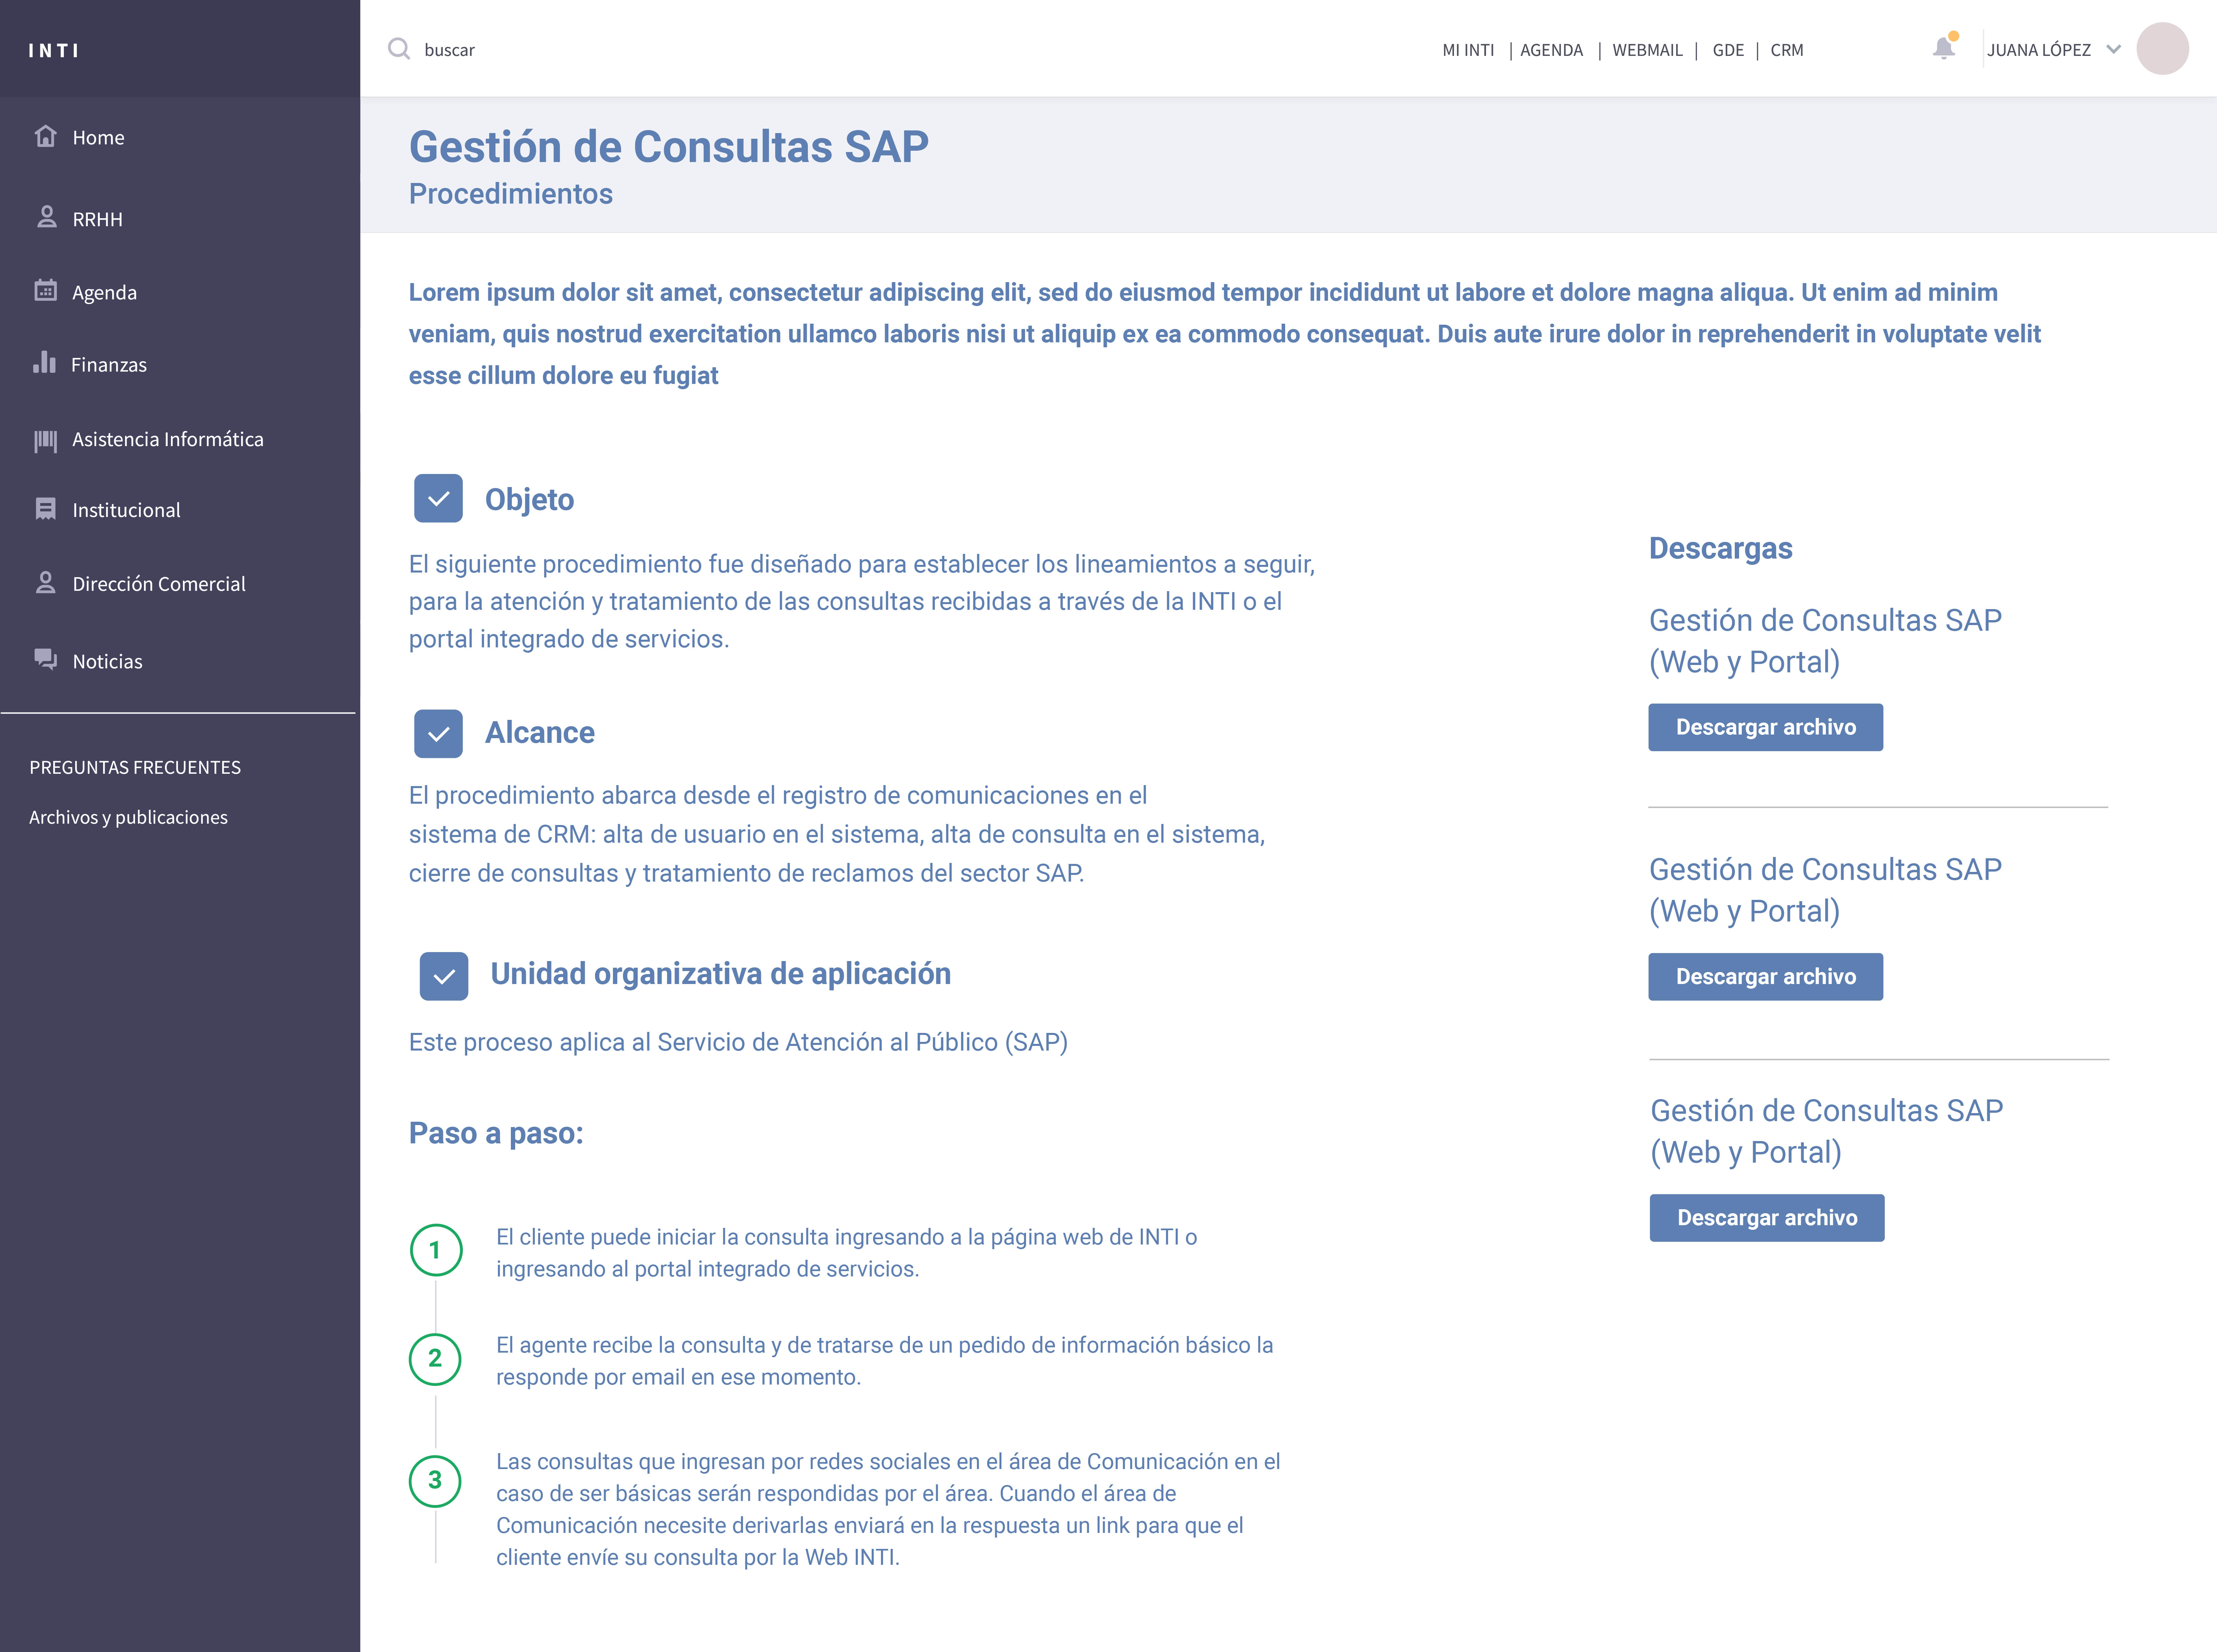Toggle the Objeto checkbox
Viewport: 2217px width, 1652px height.
pos(438,498)
